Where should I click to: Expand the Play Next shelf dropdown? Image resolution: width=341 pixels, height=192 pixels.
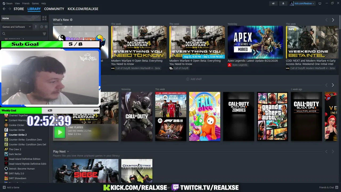(x=68, y=151)
